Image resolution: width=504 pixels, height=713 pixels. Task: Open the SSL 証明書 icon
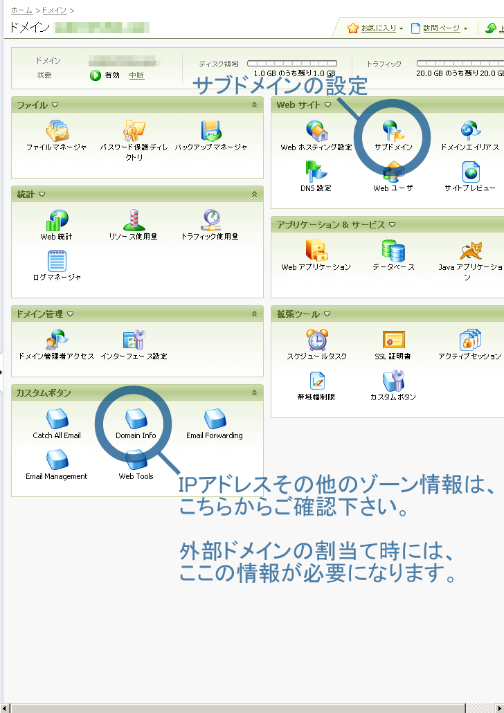pos(393,340)
